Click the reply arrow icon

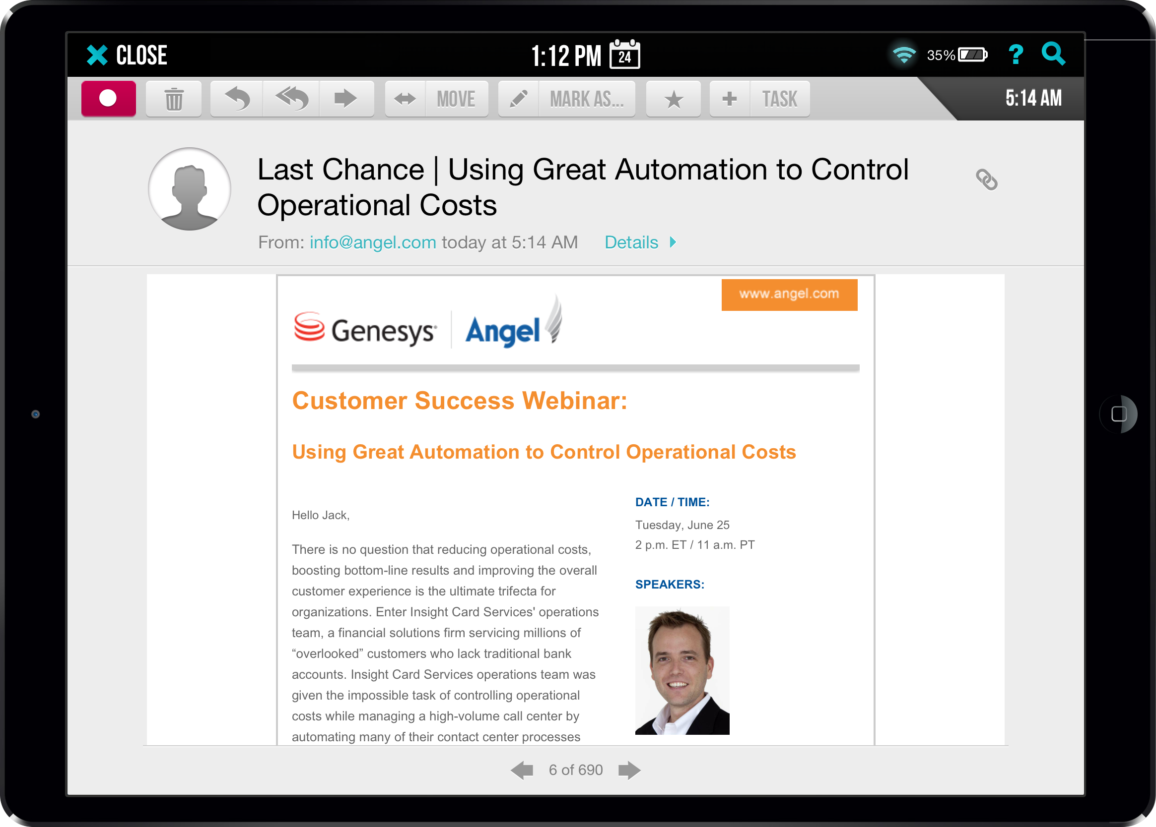coord(237,99)
